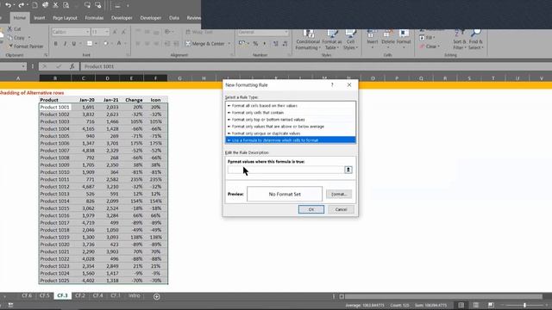Open the Page Layout ribbon tab
Image resolution: width=552 pixels, height=310 pixels.
point(65,17)
